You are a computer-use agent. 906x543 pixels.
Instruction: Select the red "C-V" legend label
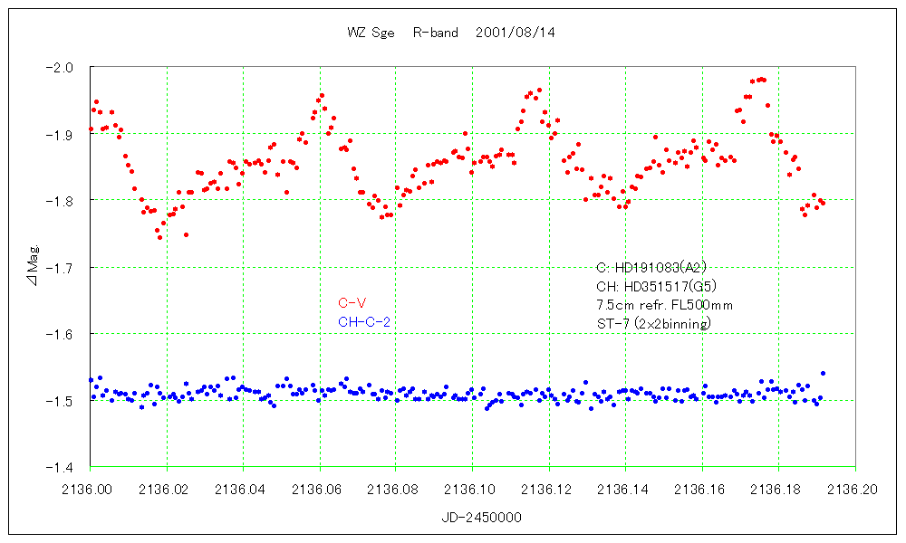point(352,303)
